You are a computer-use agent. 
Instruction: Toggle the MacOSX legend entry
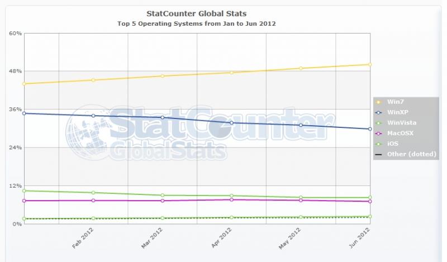point(400,133)
